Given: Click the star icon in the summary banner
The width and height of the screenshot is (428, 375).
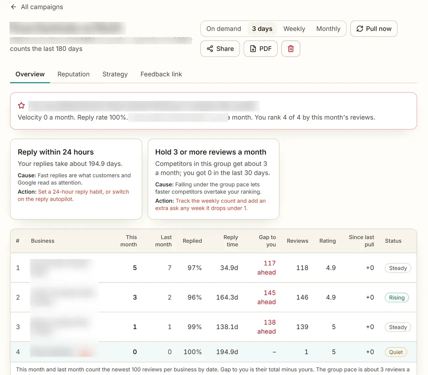Looking at the screenshot, I should click(21, 106).
